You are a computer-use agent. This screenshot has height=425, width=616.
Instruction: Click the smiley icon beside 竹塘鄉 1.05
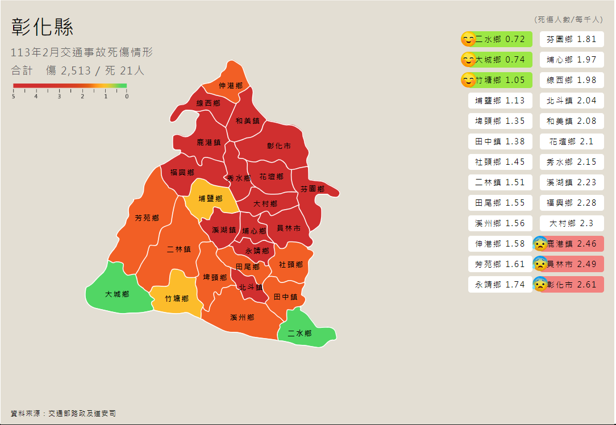[x=468, y=80]
